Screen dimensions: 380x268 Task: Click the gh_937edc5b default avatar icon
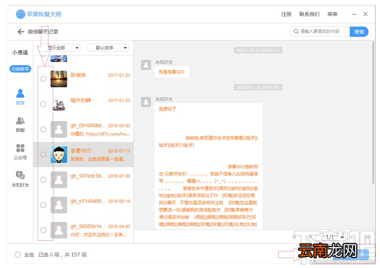[59, 179]
